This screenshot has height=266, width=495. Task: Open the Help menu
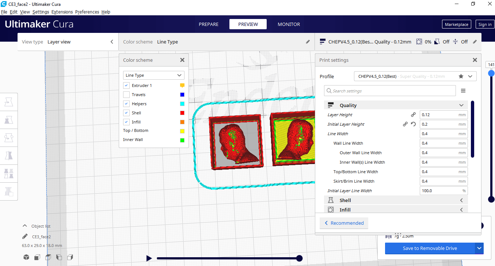[106, 12]
